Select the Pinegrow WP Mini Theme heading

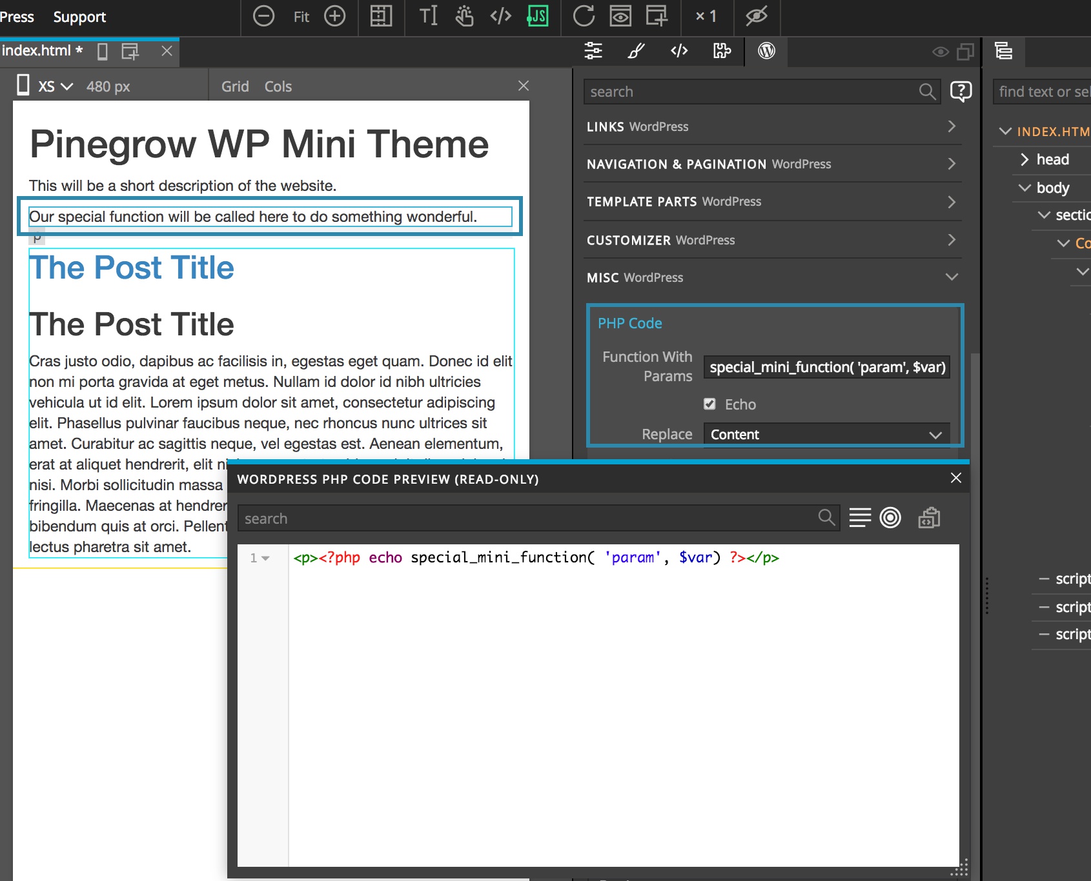click(x=260, y=143)
